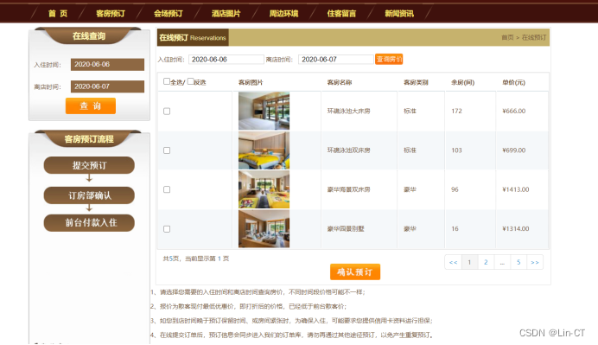Image resolution: width=598 pixels, height=345 pixels.
Task: Jump to page 5 in pagination
Action: 518,262
